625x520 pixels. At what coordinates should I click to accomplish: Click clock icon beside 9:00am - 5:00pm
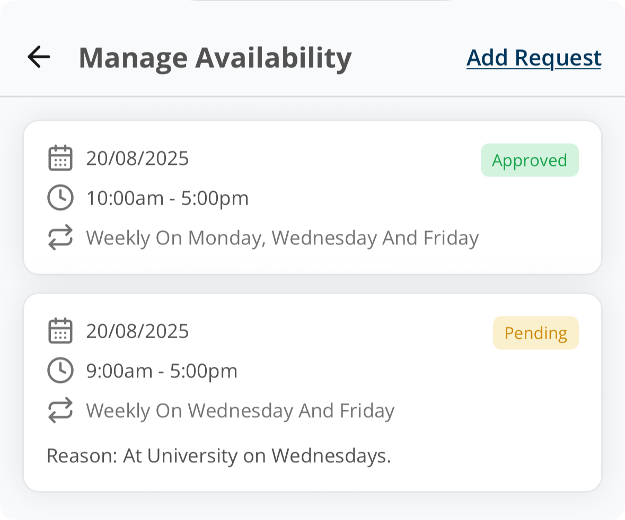click(x=60, y=371)
